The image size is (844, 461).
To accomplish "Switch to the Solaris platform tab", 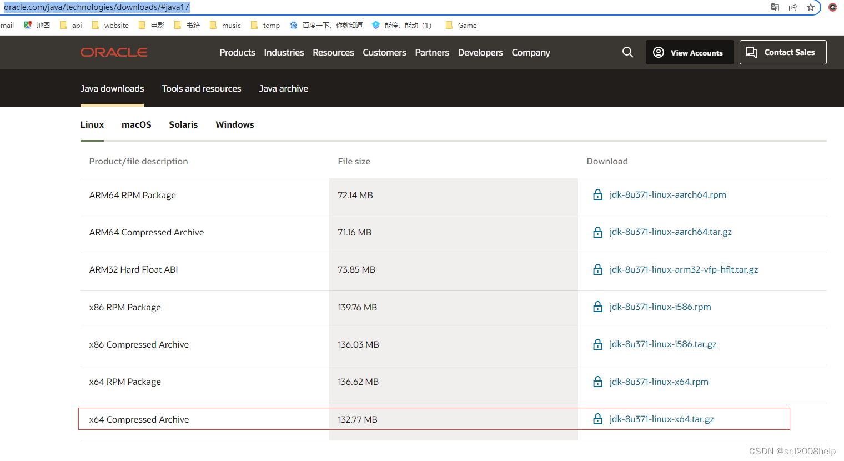I will click(x=183, y=124).
